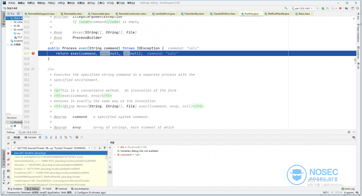
Task: Open the Java Enterprise tool window
Action: 80,189
